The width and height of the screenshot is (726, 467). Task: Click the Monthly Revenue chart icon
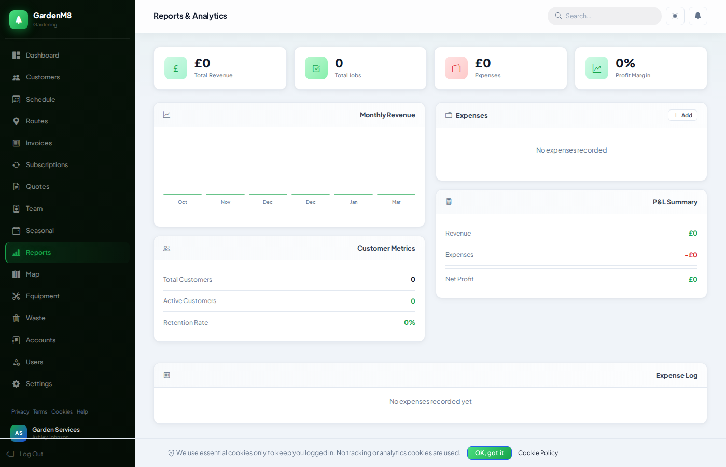pos(166,114)
